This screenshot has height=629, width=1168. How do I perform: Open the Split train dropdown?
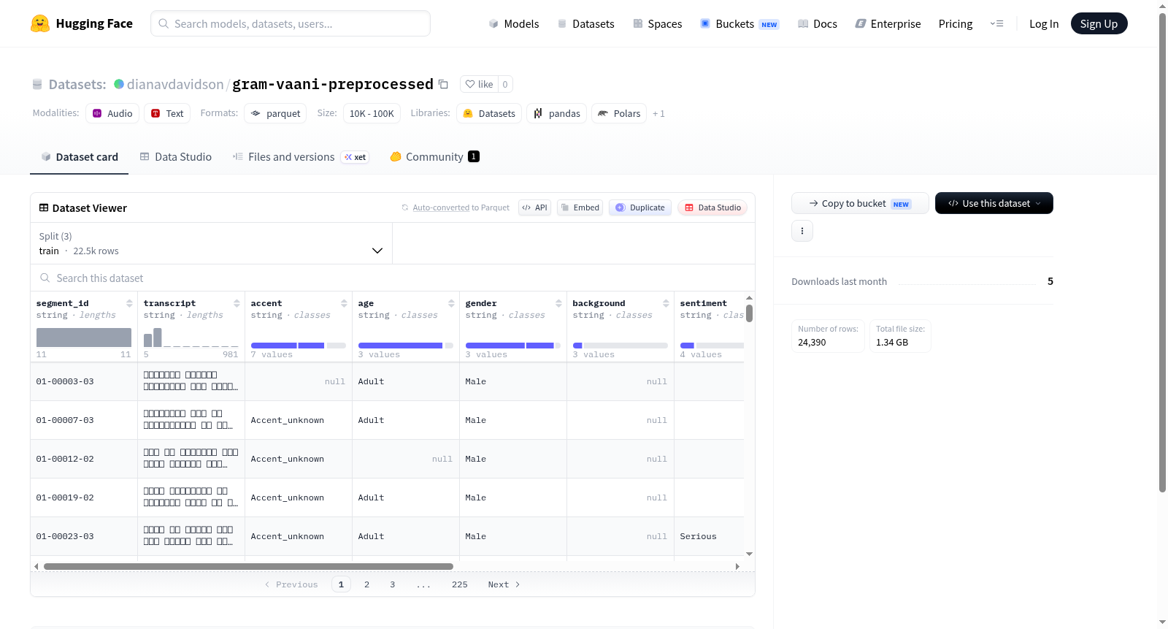tap(212, 243)
